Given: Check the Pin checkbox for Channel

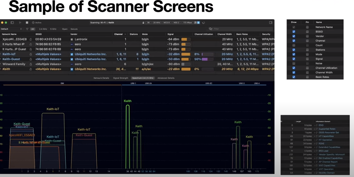Looking at the screenshot, I should coord(307,41).
